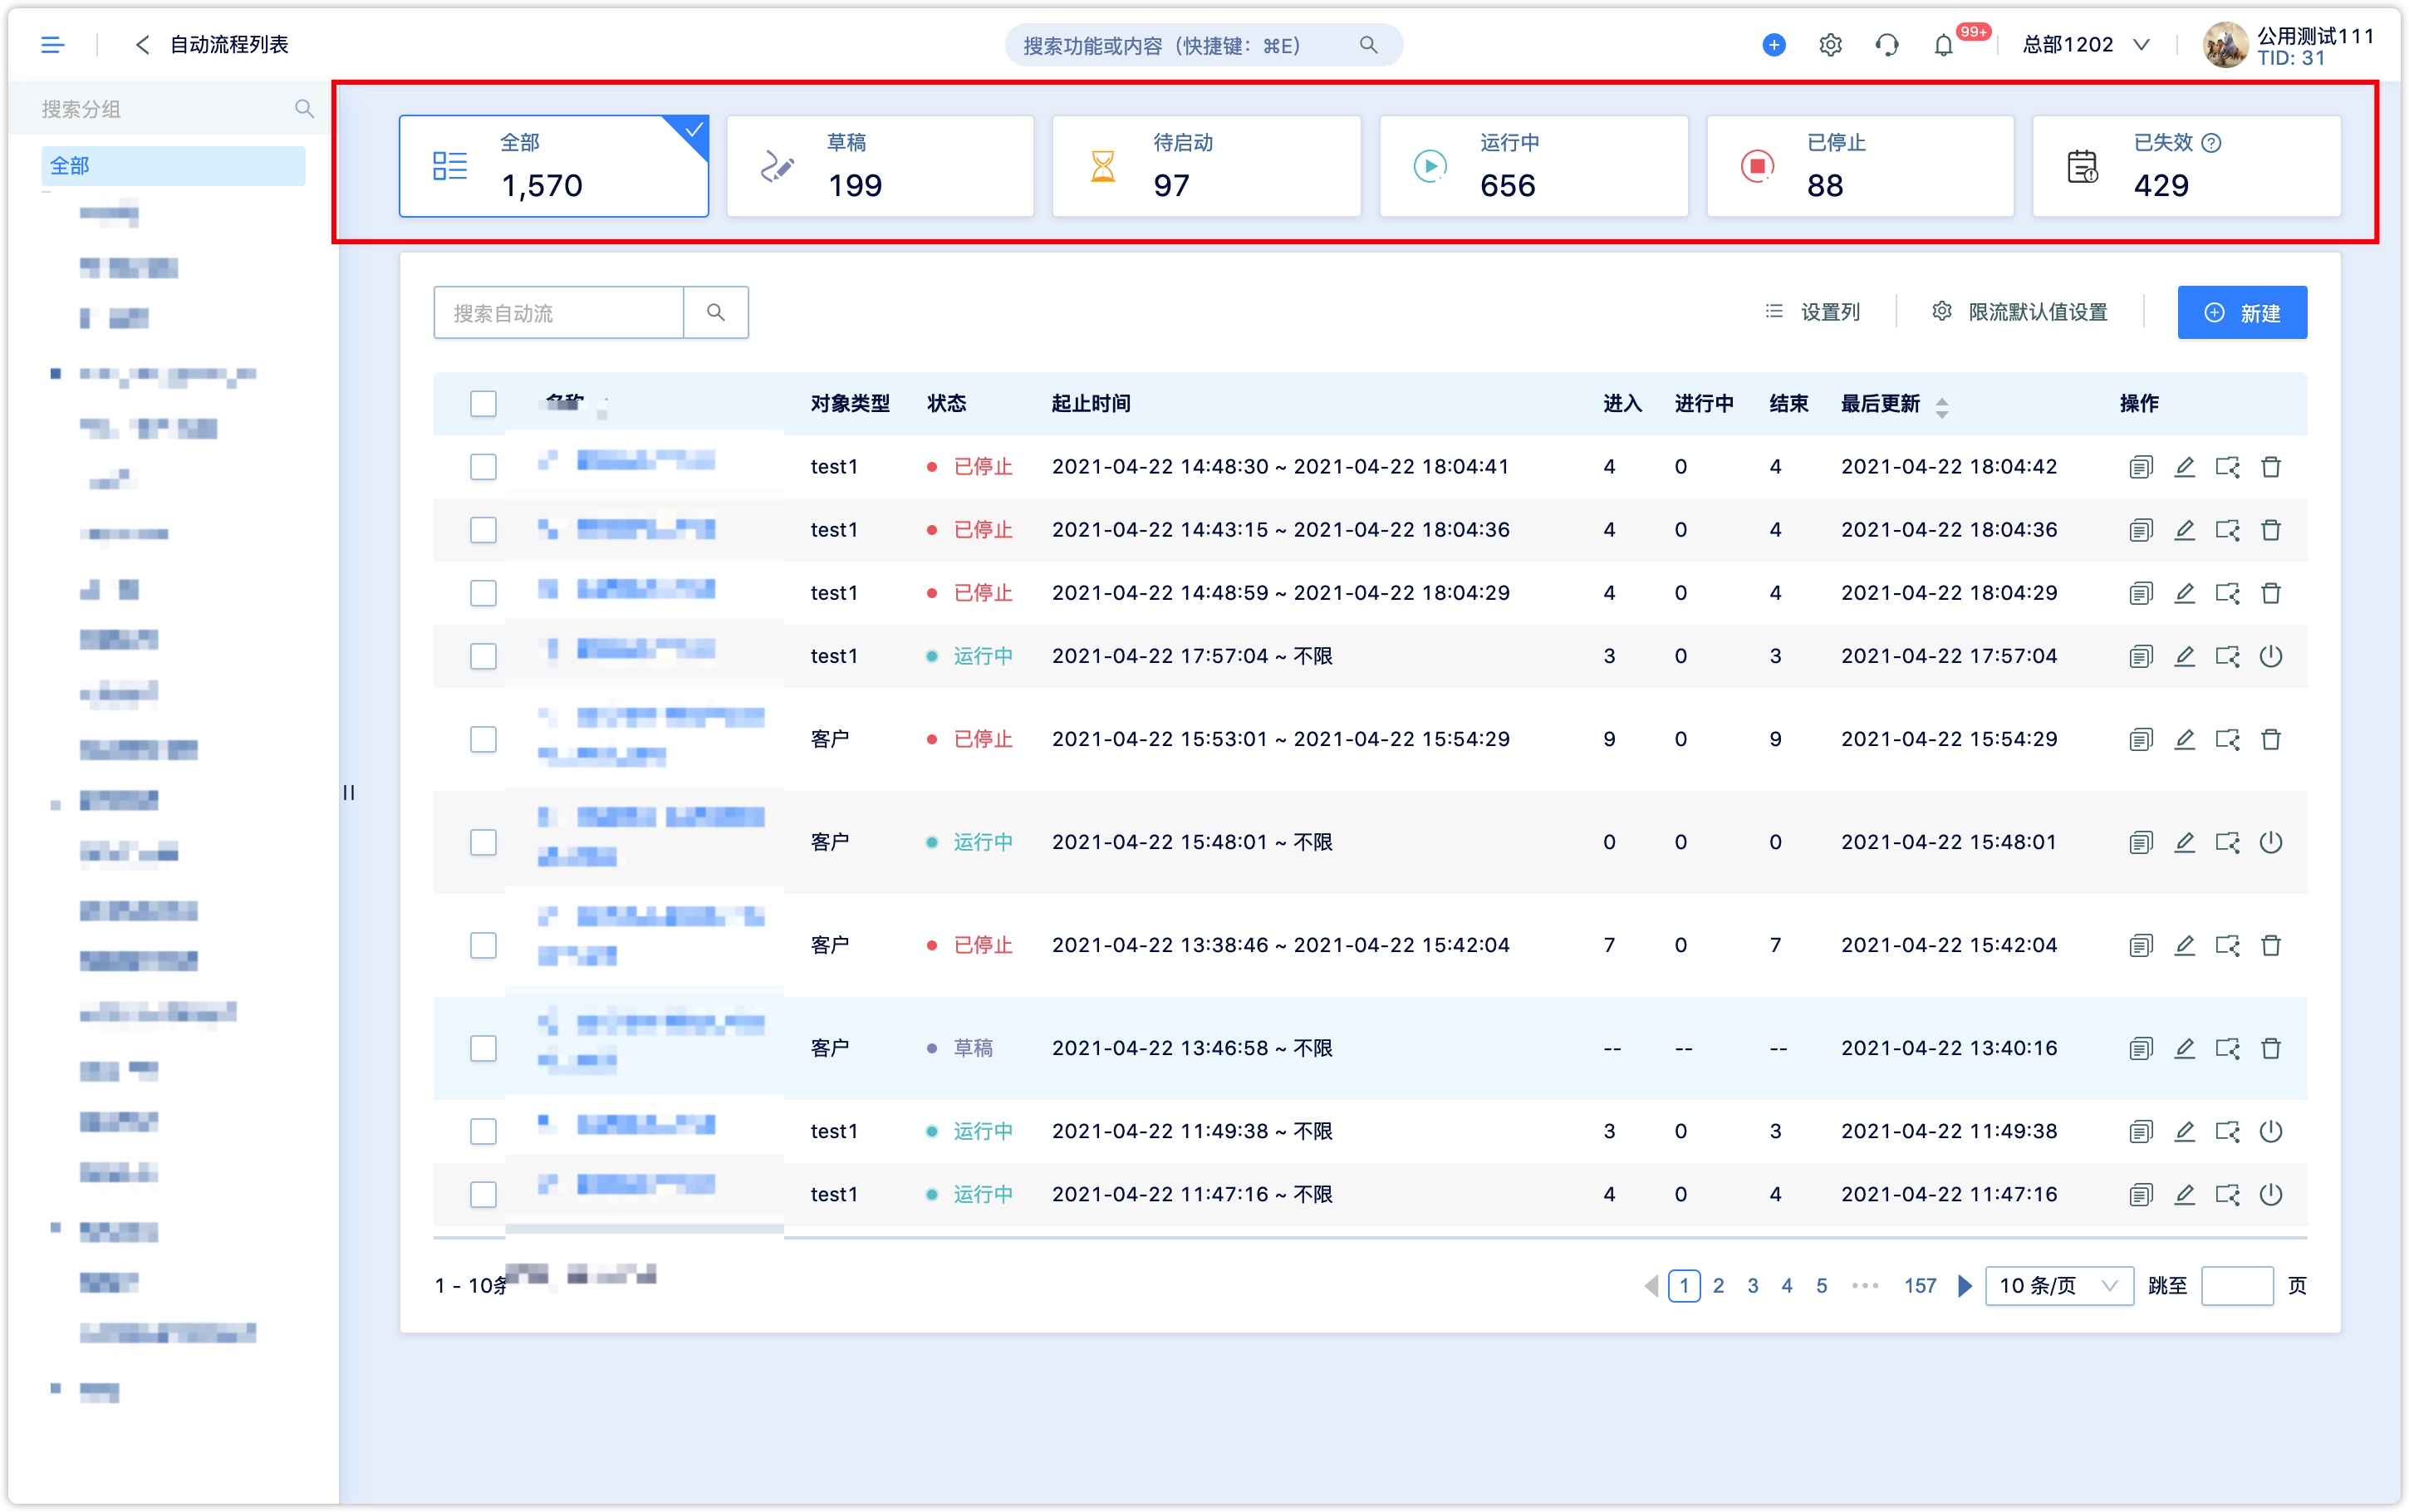Filter by 草稿 card showing 199
2409x1512 pixels.
point(880,165)
